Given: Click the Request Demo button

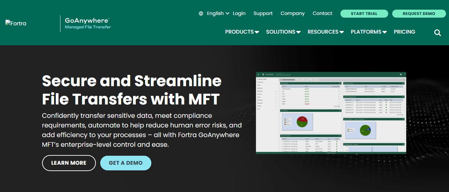Looking at the screenshot, I should (419, 14).
